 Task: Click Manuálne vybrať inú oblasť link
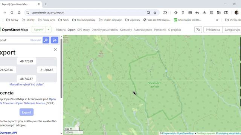tap(26, 84)
